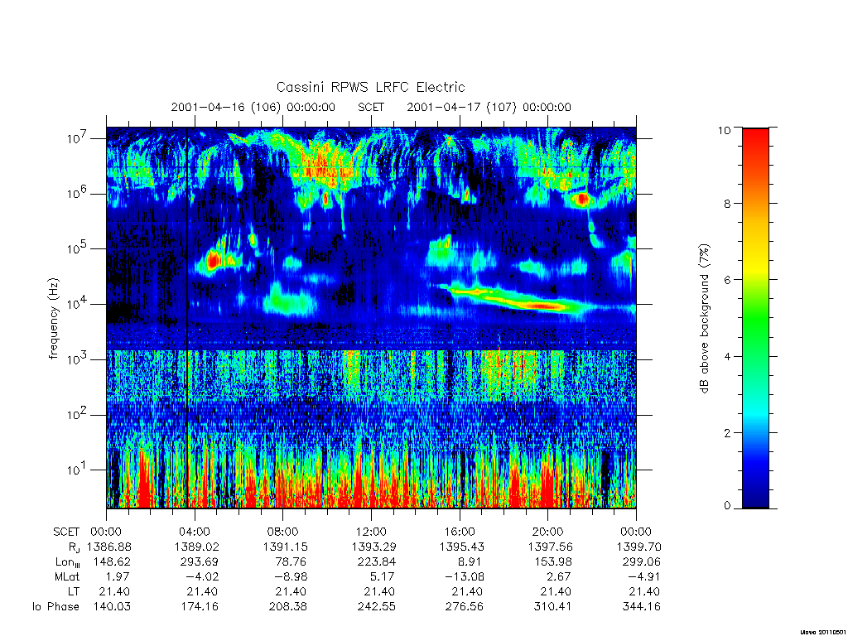
Task: Click the SCET time "04:00"
Action: pos(194,532)
